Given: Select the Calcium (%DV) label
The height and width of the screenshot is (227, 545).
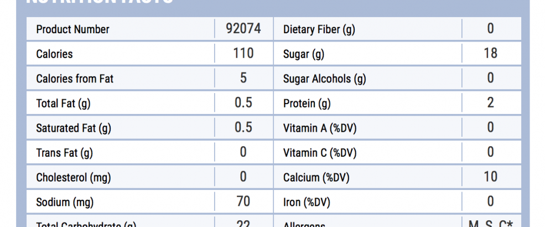Looking at the screenshot, I should (x=316, y=178).
